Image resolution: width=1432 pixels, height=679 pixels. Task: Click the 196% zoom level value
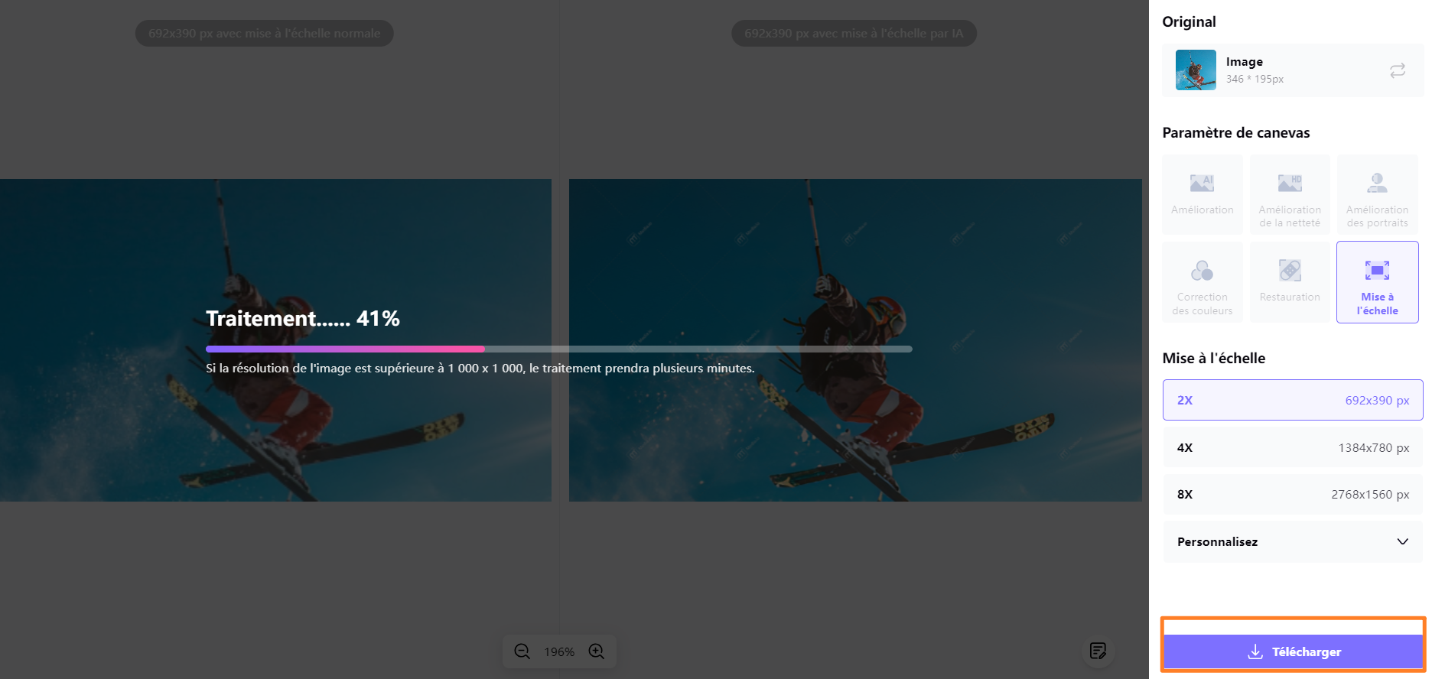559,652
